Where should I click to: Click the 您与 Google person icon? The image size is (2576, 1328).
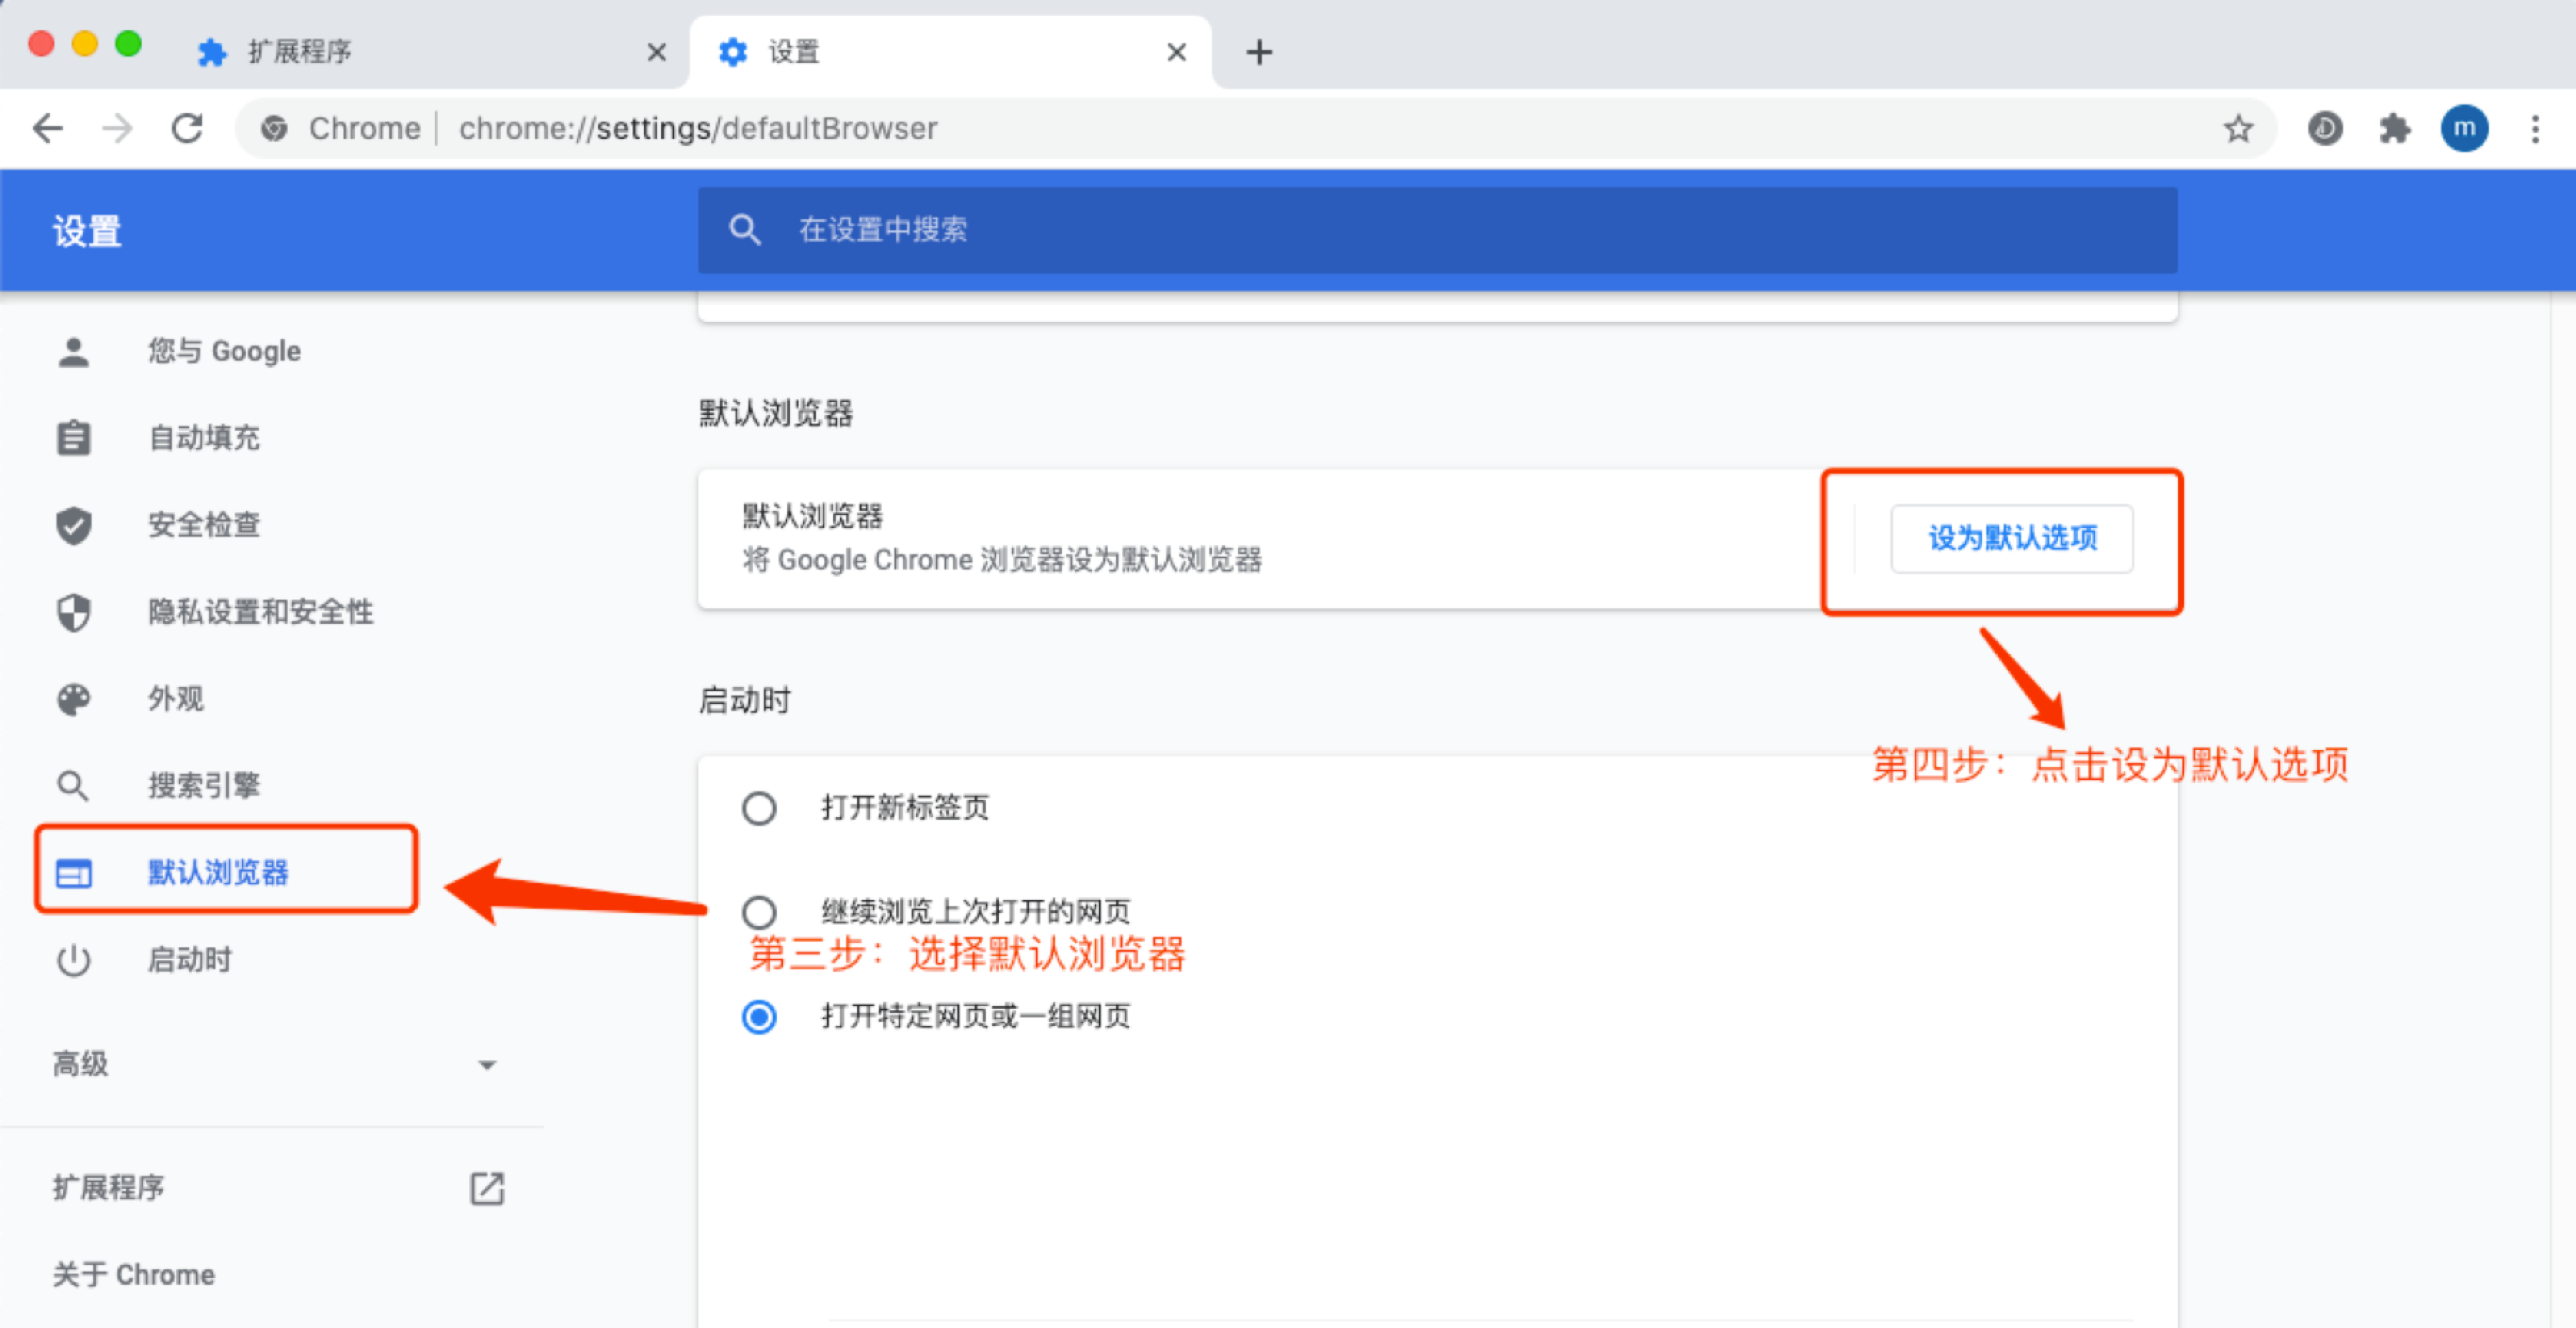73,352
